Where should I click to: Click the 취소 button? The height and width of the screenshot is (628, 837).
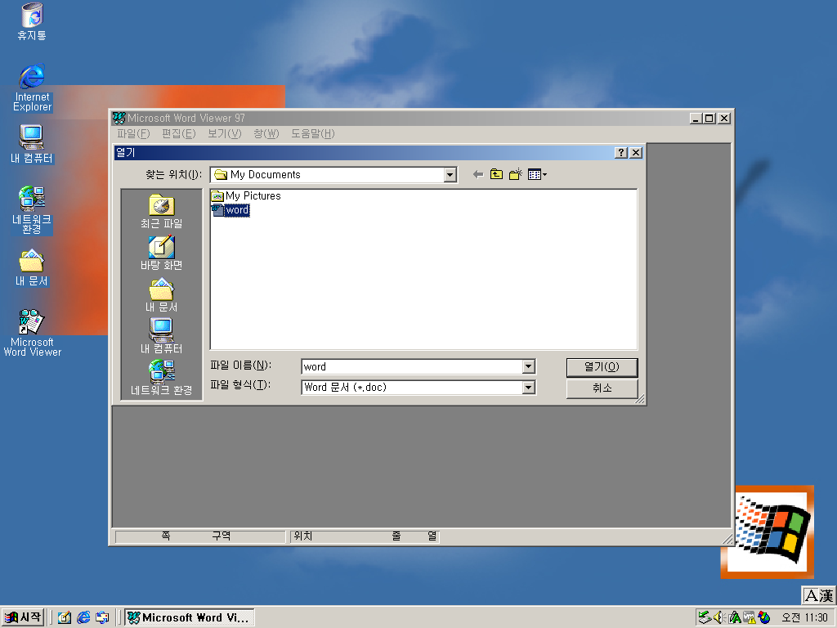tap(602, 388)
